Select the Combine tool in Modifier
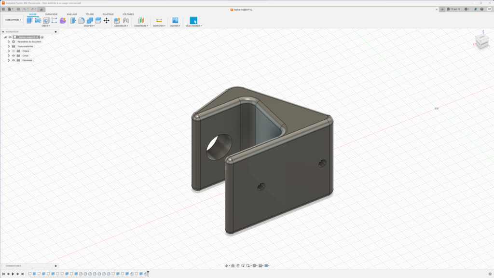 (90, 20)
